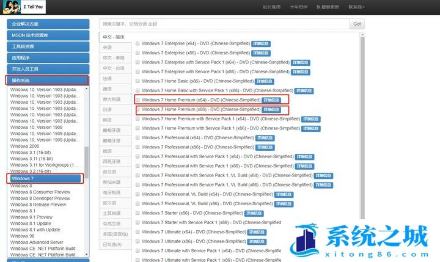Focus the keyword search field

(x=224, y=24)
